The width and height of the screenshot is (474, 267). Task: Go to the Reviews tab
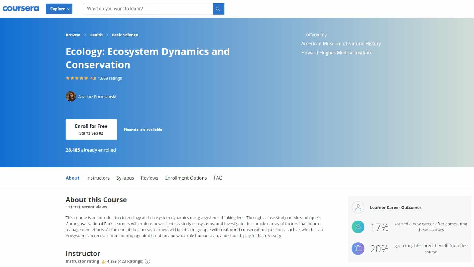149,178
